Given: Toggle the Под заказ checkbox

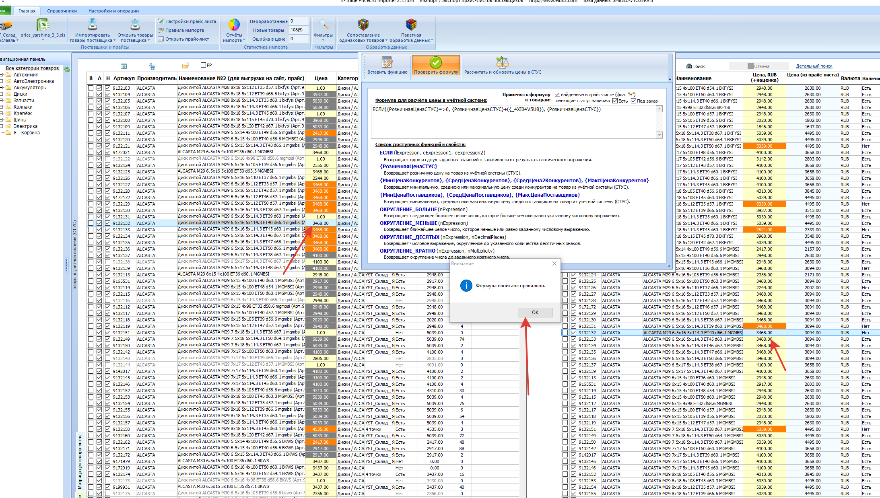Looking at the screenshot, I should pyautogui.click(x=633, y=101).
